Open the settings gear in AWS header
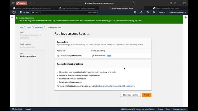The height and width of the screenshot is (111, 198). click(x=154, y=12)
